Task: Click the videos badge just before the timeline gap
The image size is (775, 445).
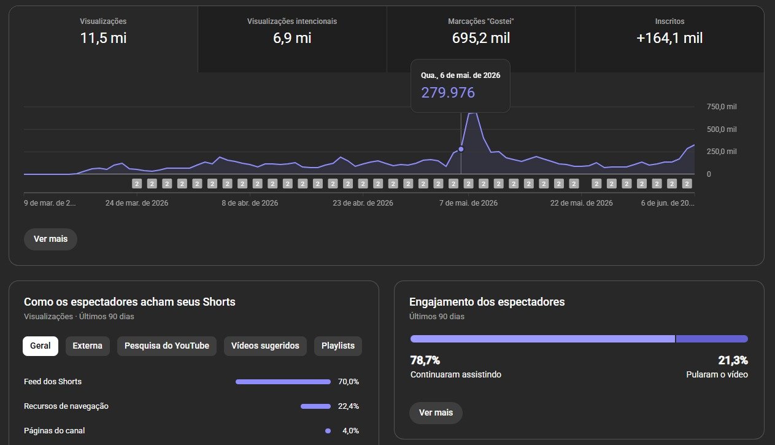Action: pyautogui.click(x=574, y=184)
